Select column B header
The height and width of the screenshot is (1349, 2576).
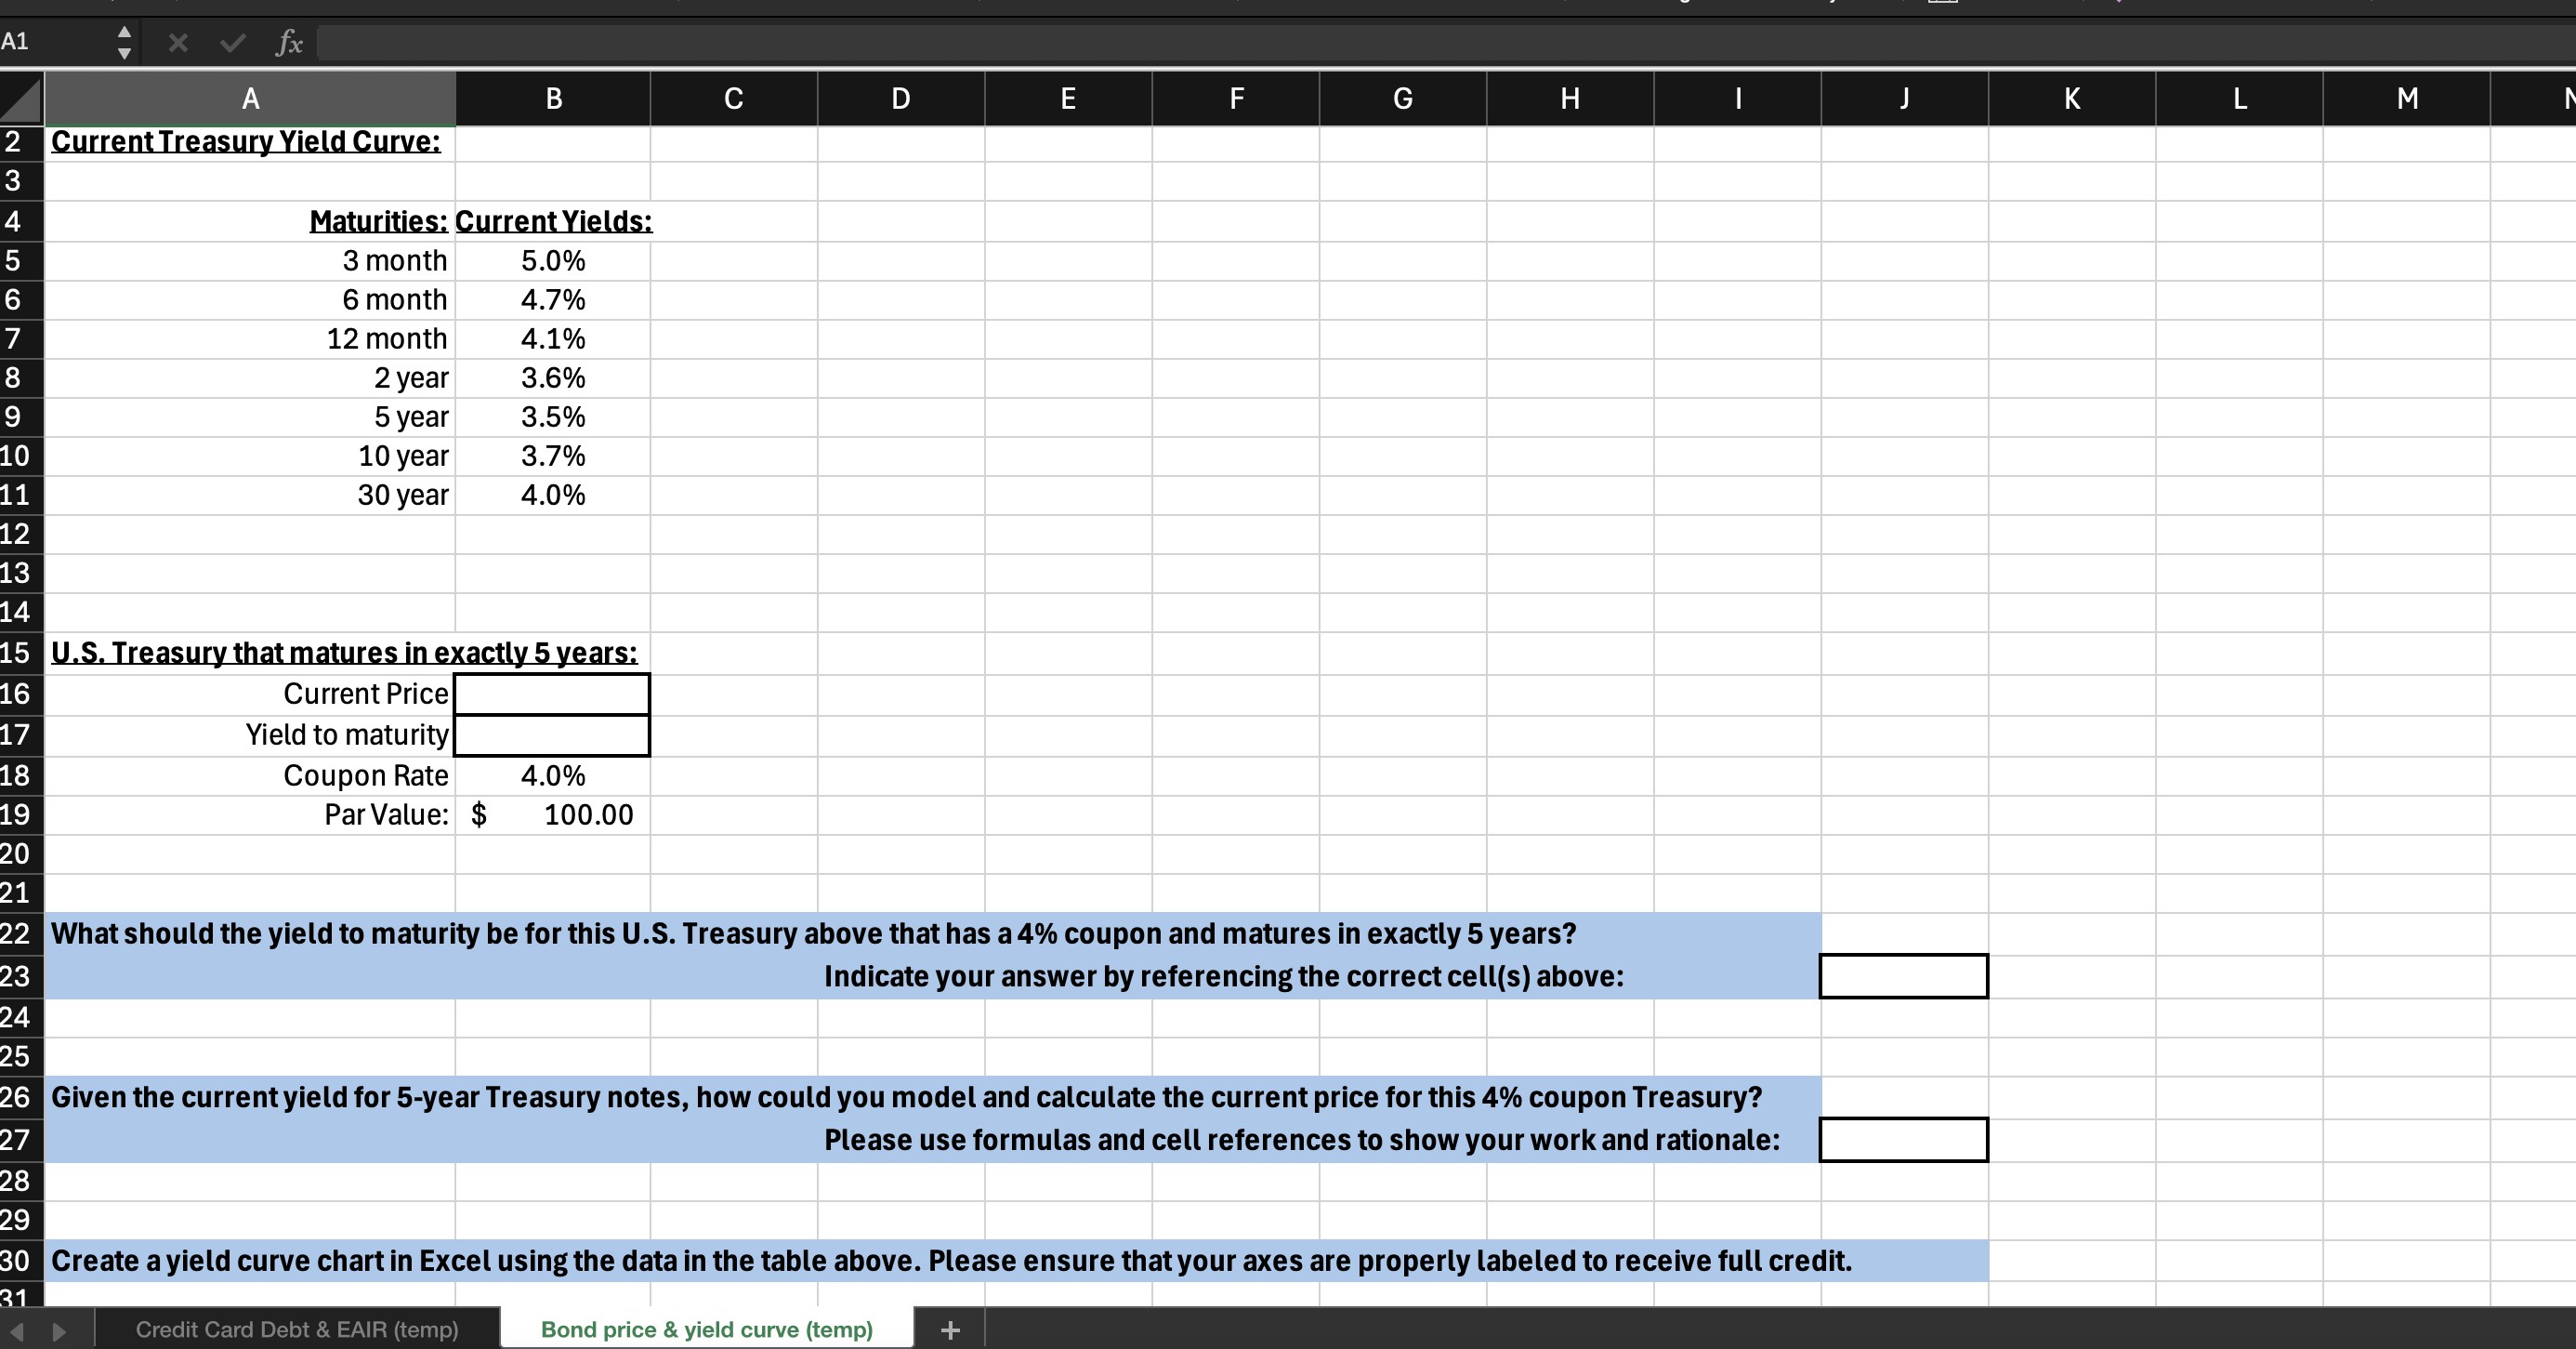pyautogui.click(x=553, y=98)
